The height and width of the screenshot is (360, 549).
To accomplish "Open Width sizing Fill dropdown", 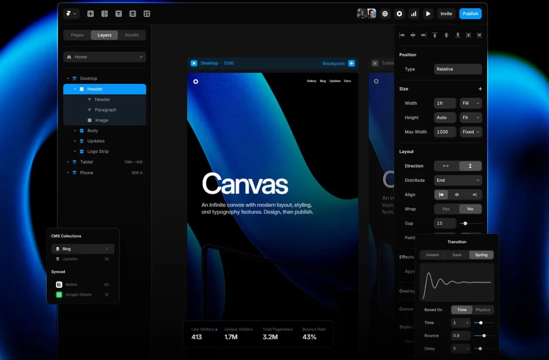I will 471,103.
